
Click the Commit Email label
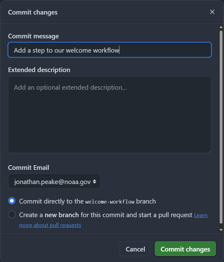[x=28, y=168]
